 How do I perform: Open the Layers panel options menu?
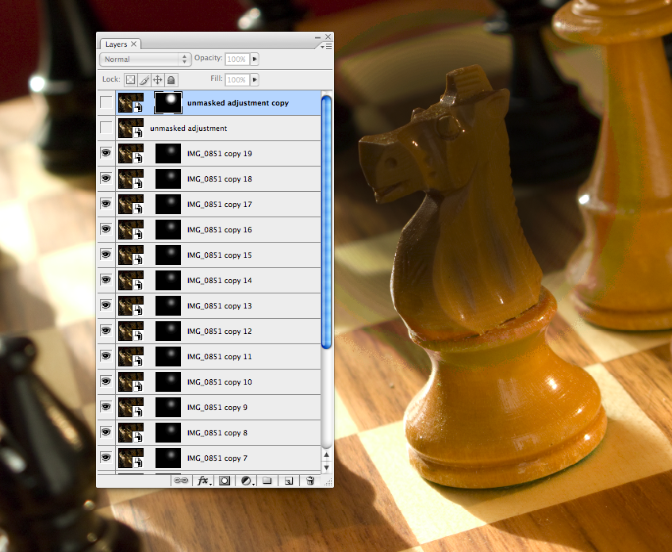326,46
